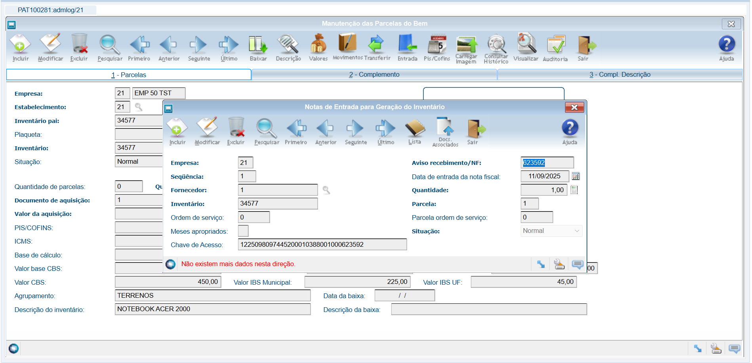Open Lista book icon in dialog
This screenshot has height=363, width=752.
tap(415, 131)
